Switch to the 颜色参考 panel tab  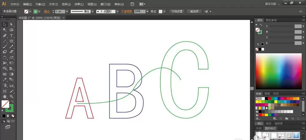coord(271,20)
